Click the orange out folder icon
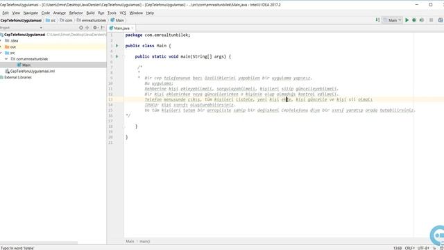Image resolution: width=444 pixels, height=250 pixels. pyautogui.click(x=7, y=47)
